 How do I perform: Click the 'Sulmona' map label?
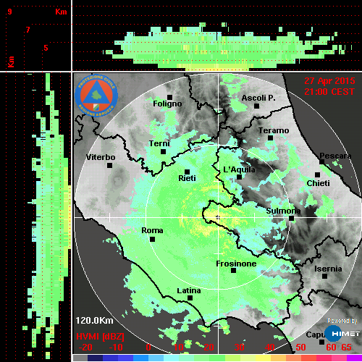(283, 211)
